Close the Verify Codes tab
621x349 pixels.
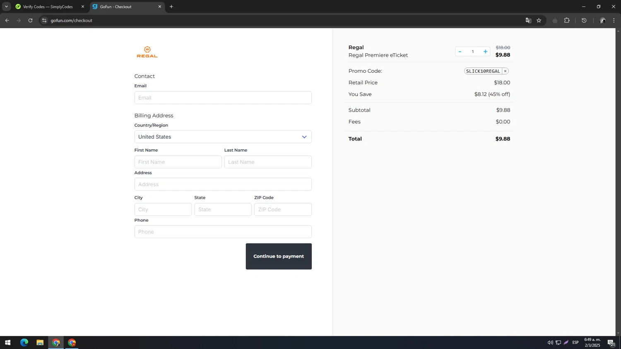[x=83, y=7]
